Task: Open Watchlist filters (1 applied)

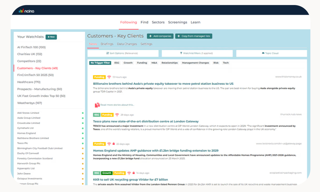Action: 197,53
